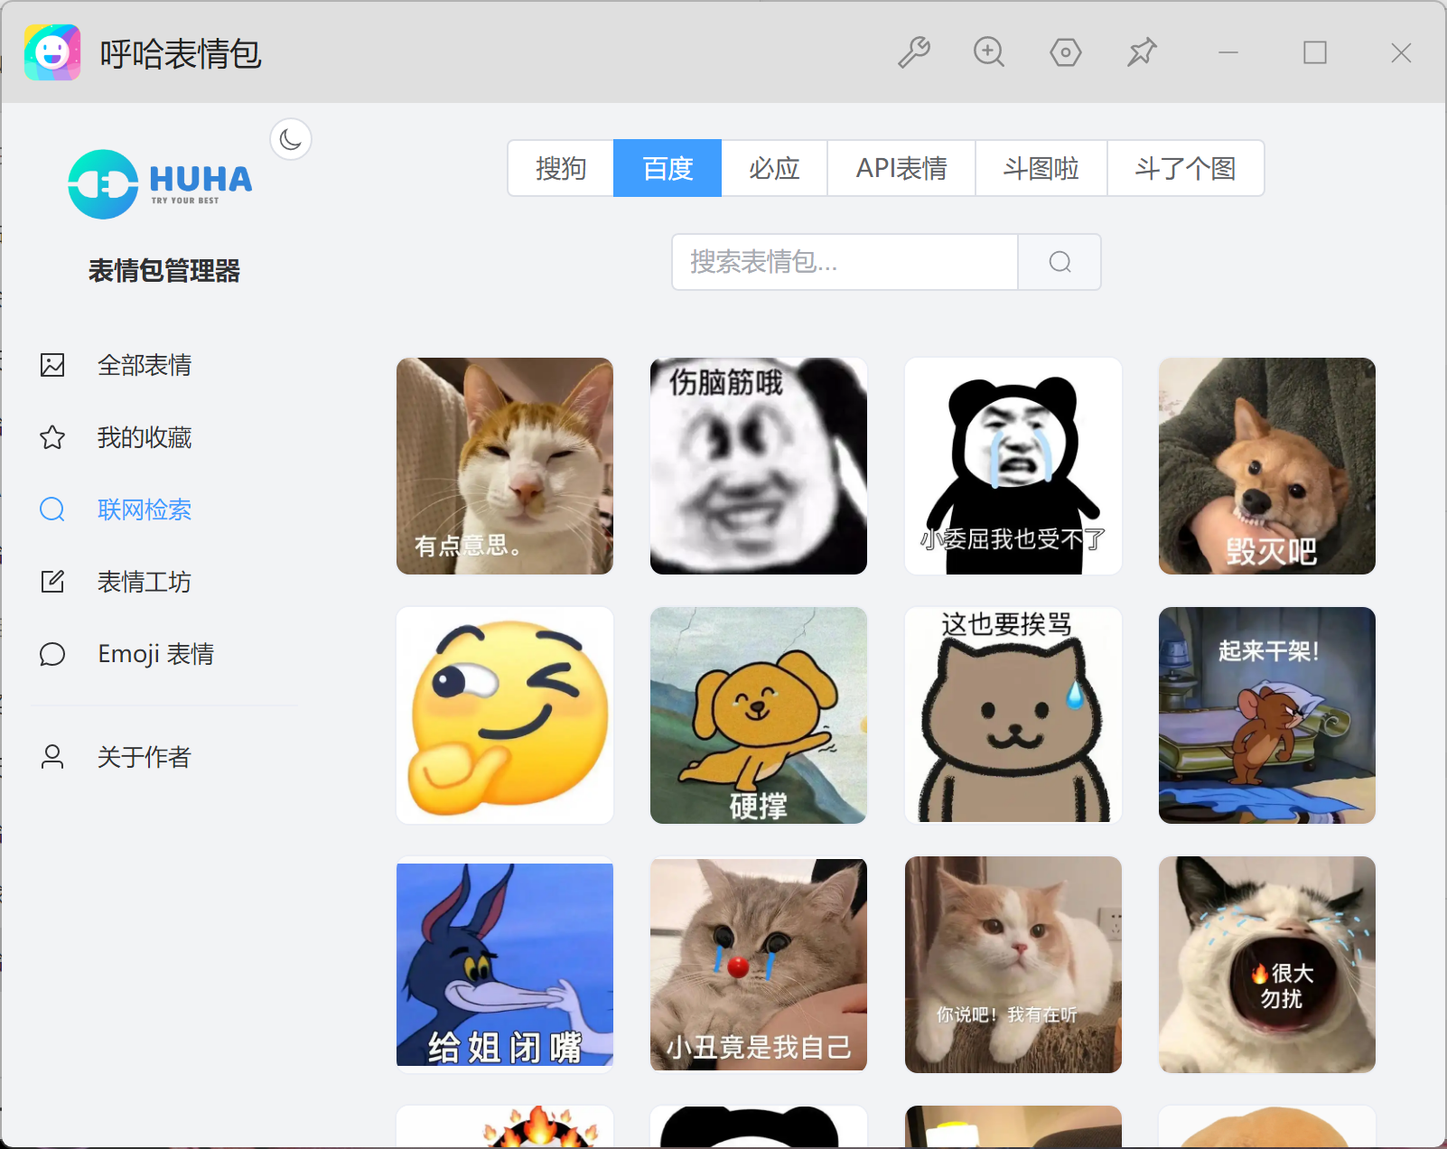Select the 毁灭吧 dog meme
The width and height of the screenshot is (1447, 1149).
point(1267,466)
